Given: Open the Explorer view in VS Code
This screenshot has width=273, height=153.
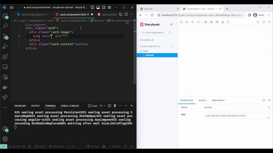Looking at the screenshot, I should pyautogui.click(x=5, y=16).
